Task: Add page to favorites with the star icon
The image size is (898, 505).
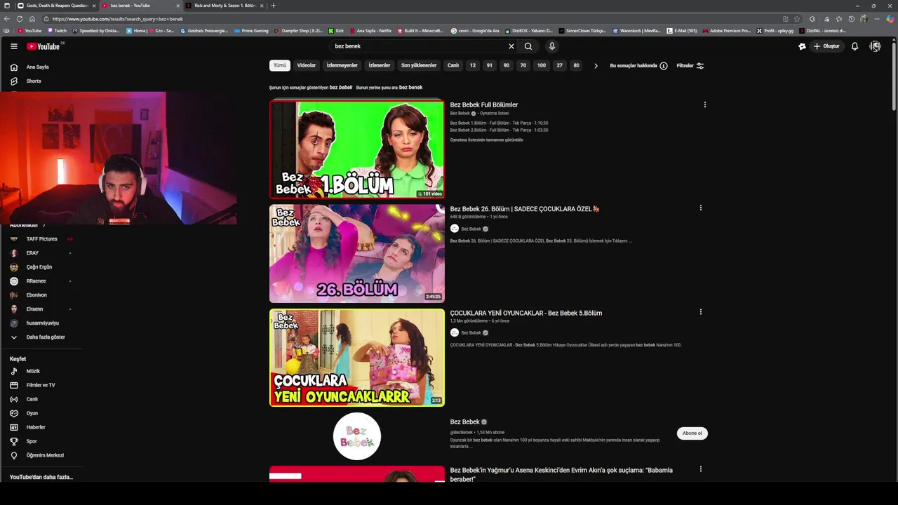Action: [797, 19]
